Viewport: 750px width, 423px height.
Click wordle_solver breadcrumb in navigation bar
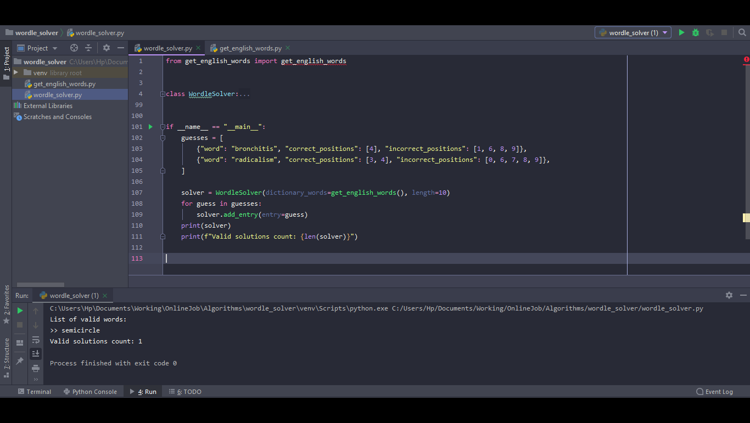[32, 33]
